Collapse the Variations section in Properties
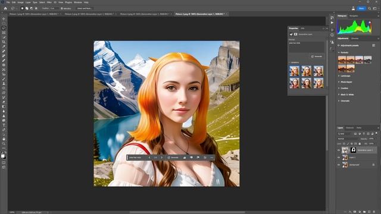This screenshot has width=381, height=214. (x=289, y=62)
